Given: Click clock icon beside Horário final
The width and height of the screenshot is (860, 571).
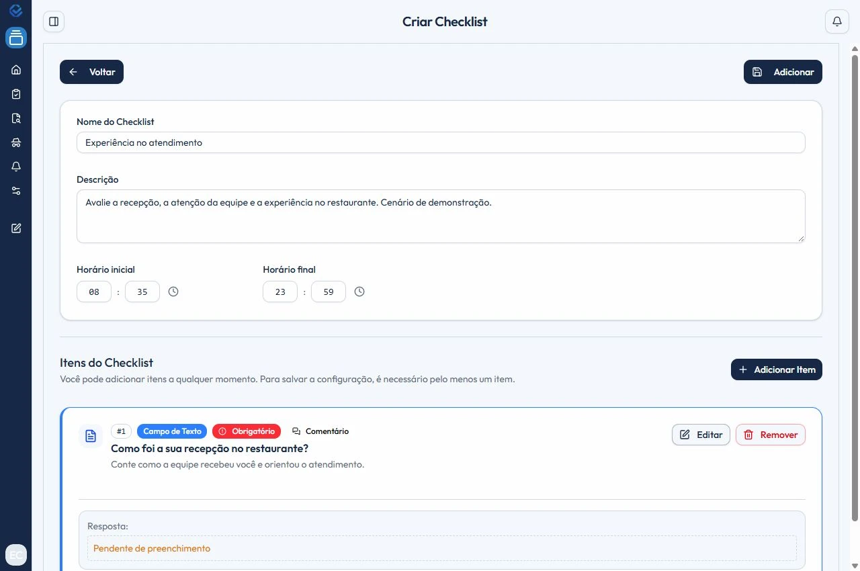Looking at the screenshot, I should coord(359,292).
